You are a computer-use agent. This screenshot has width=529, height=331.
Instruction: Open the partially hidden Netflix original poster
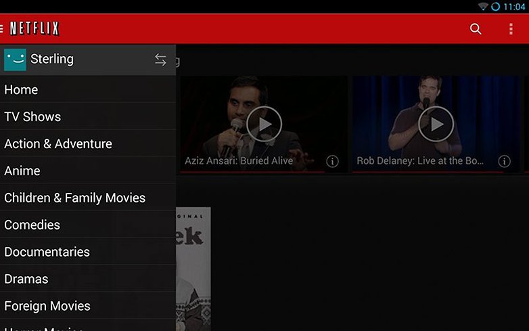click(x=193, y=269)
